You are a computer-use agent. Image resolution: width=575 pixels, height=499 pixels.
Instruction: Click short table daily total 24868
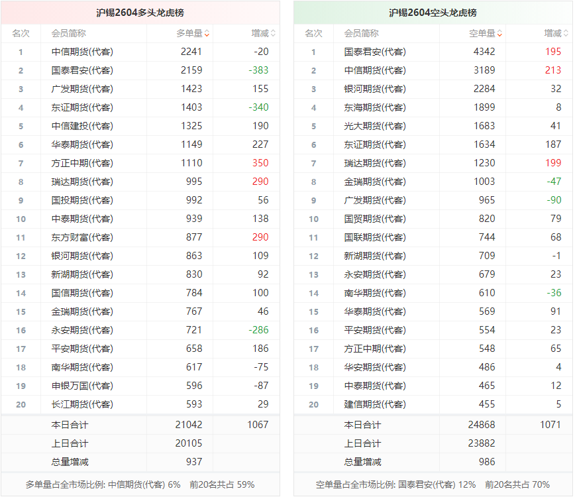[x=482, y=425]
